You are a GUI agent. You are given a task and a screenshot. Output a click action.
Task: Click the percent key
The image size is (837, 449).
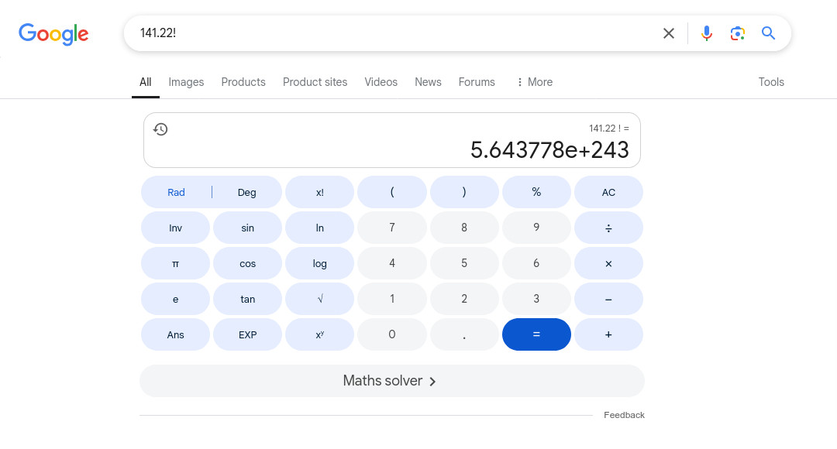click(536, 192)
